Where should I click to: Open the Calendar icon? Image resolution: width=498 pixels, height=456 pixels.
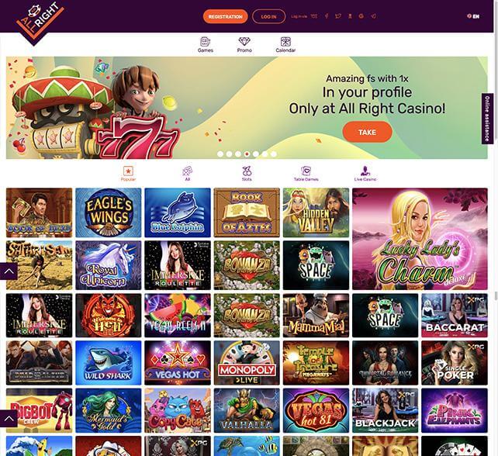pyautogui.click(x=285, y=42)
